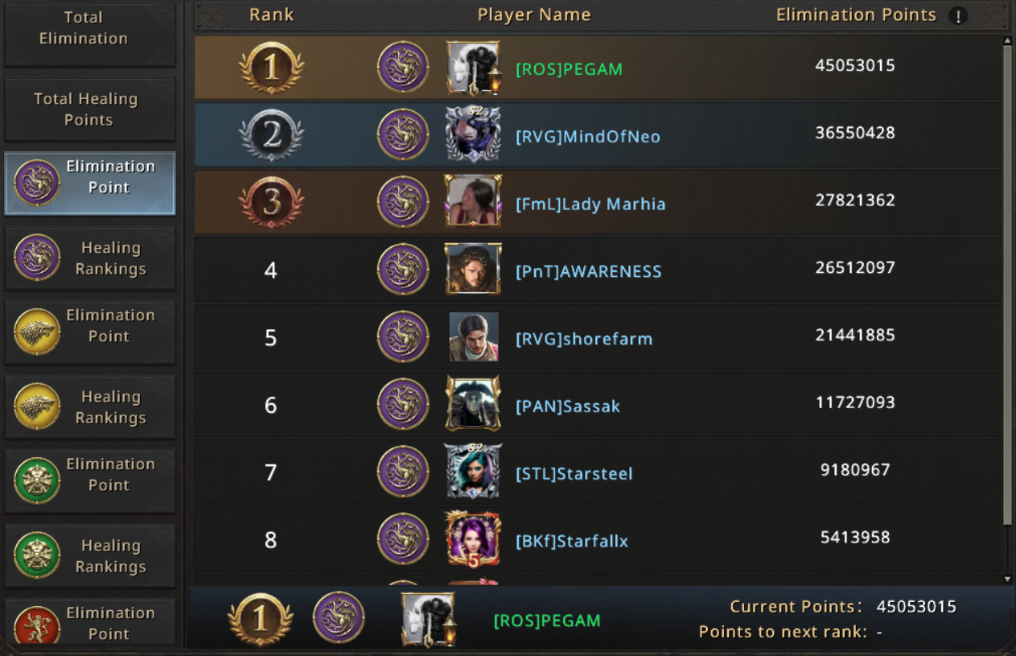This screenshot has width=1016, height=656.
Task: Open the green emblem Healing Rankings tab
Action: click(90, 556)
